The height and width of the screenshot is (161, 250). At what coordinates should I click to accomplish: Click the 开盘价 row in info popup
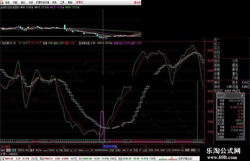click(x=230, y=107)
